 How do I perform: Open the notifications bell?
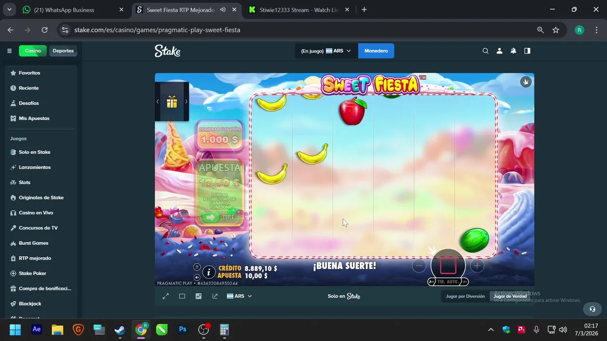(x=513, y=51)
